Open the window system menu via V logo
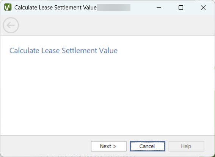The image size is (215, 157). point(8,8)
